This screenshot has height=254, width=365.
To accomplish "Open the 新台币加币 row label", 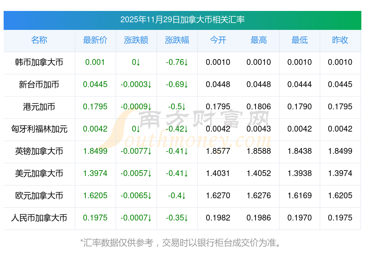I will pyautogui.click(x=39, y=85).
